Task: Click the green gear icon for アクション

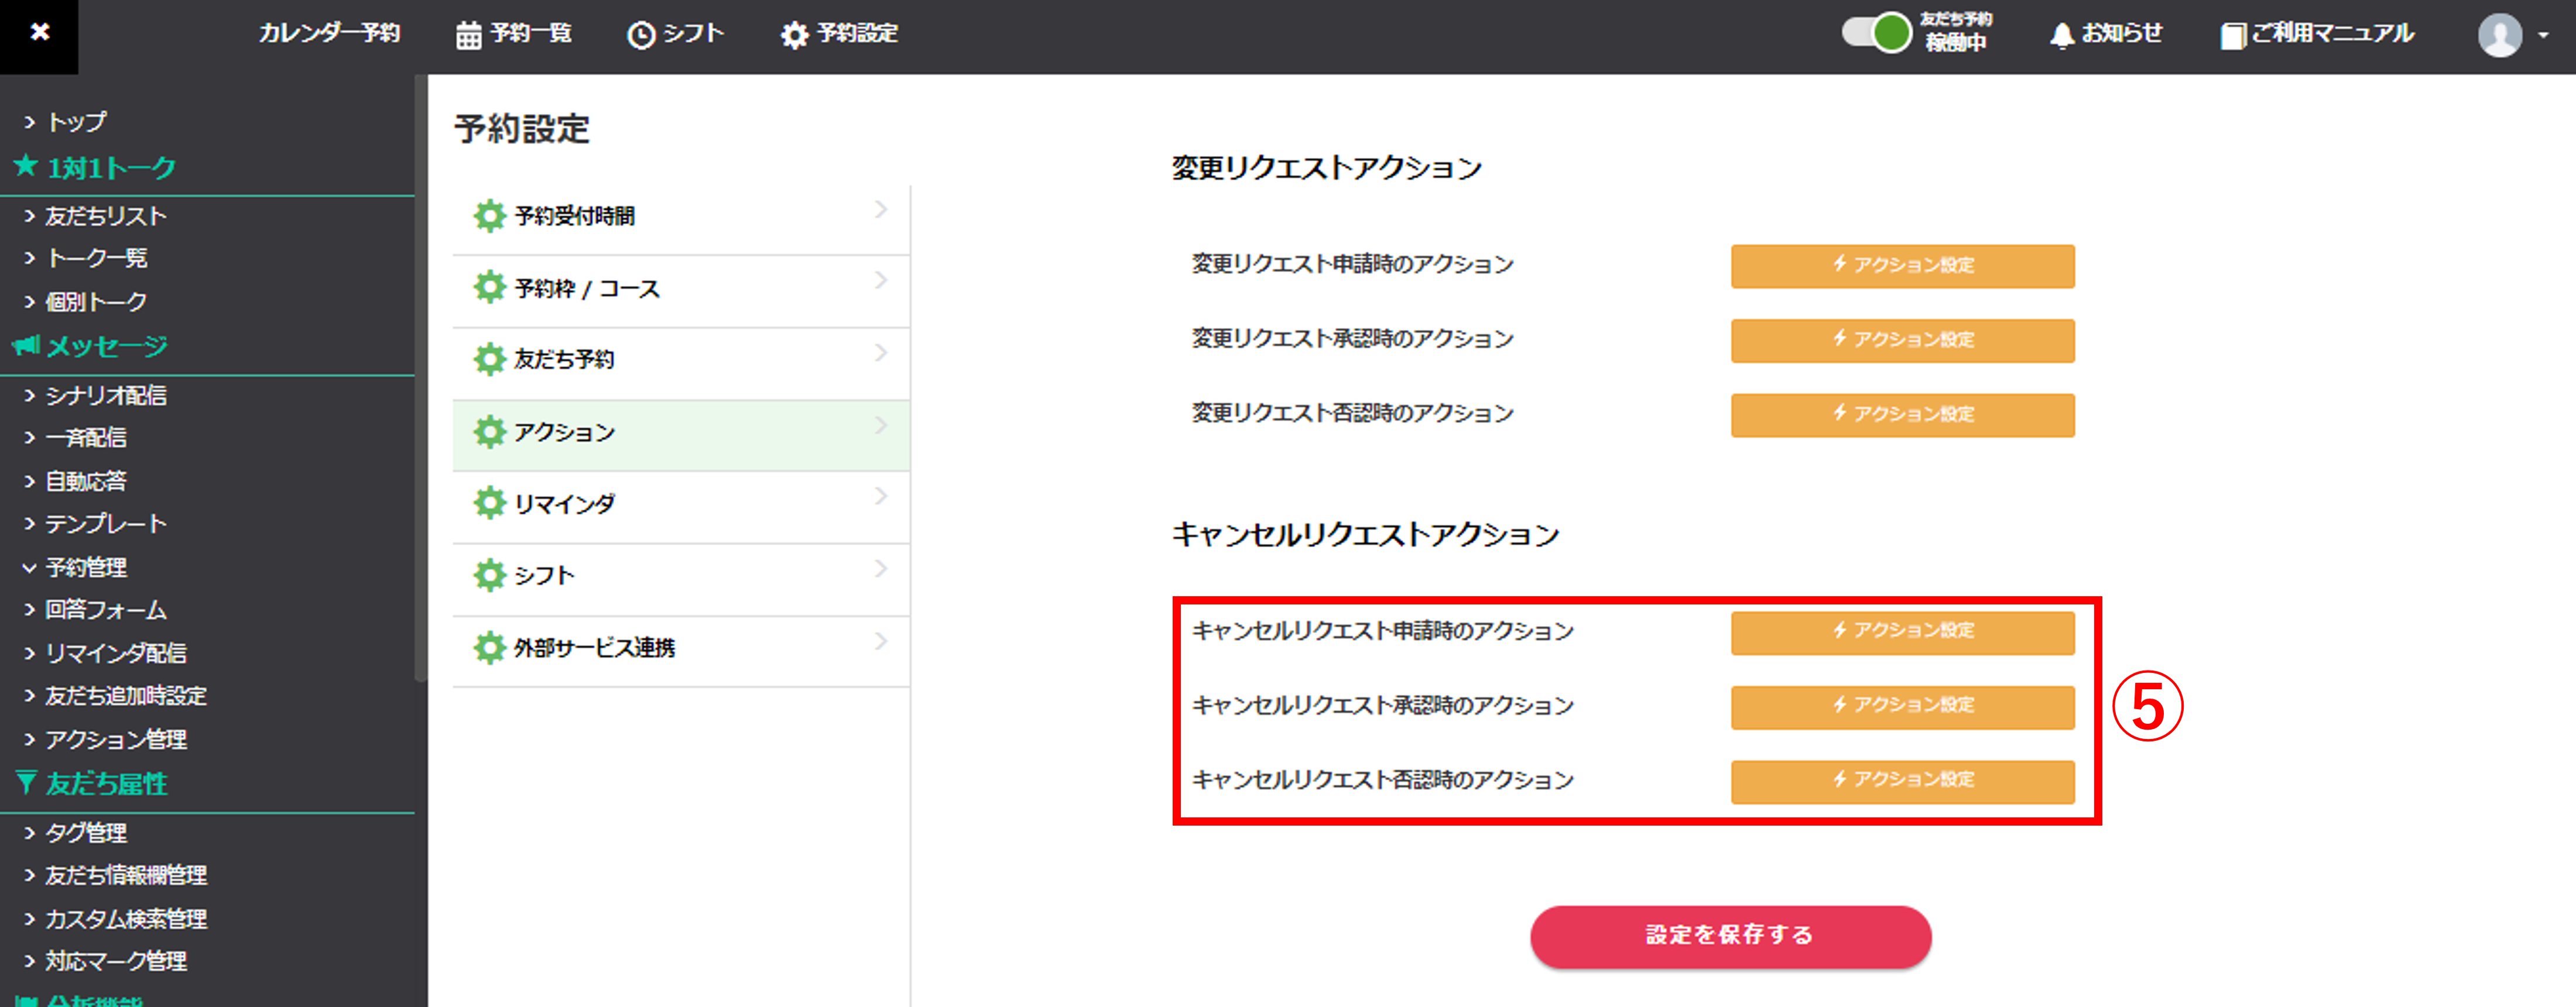Action: tap(489, 432)
